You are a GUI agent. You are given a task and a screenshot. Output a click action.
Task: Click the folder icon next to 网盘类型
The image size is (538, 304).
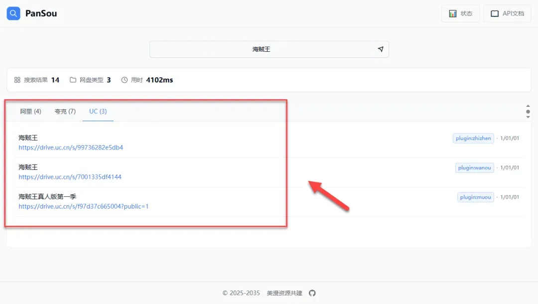click(x=73, y=80)
